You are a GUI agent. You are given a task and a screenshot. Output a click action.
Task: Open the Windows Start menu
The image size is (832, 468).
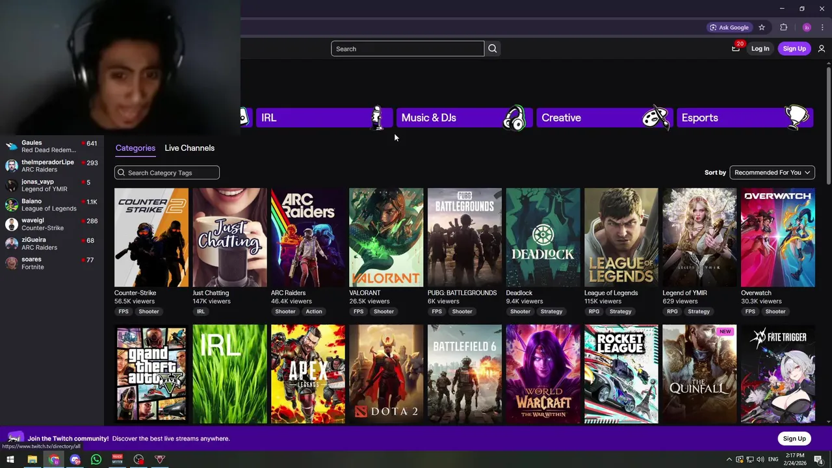coord(10,460)
